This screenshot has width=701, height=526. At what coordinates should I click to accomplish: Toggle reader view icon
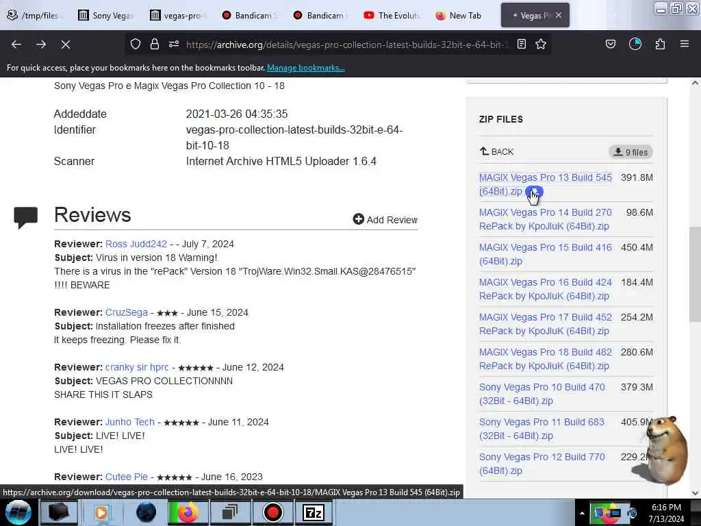[x=521, y=44]
